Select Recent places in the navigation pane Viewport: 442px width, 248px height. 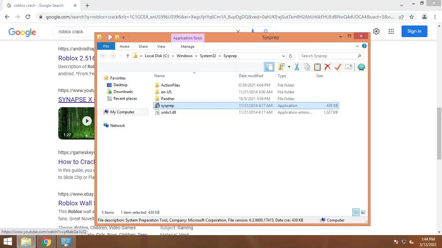point(125,98)
